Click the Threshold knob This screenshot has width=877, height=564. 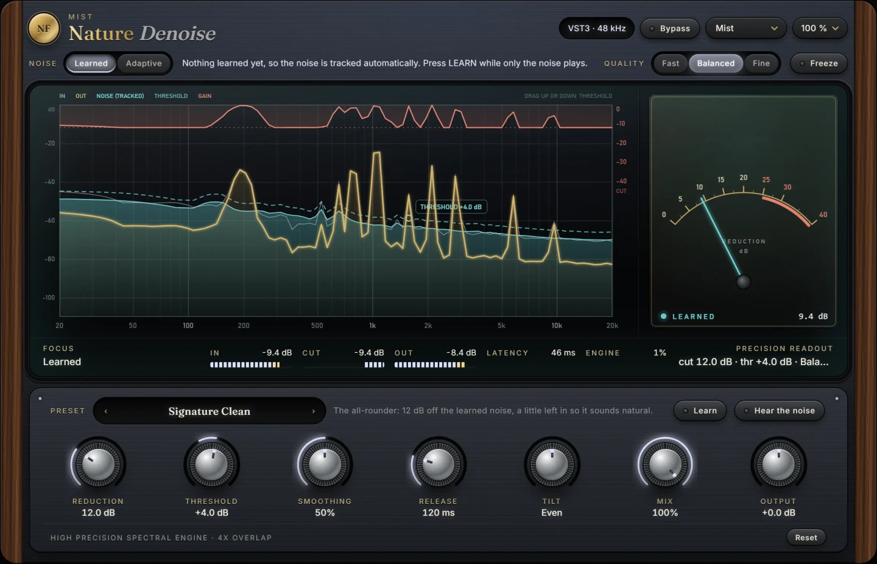point(211,465)
